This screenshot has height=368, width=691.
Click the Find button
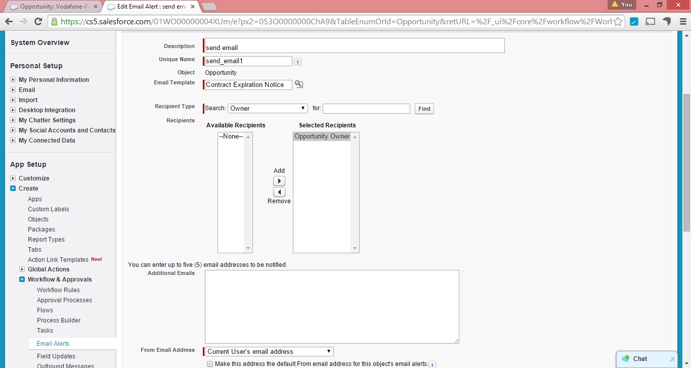(424, 109)
